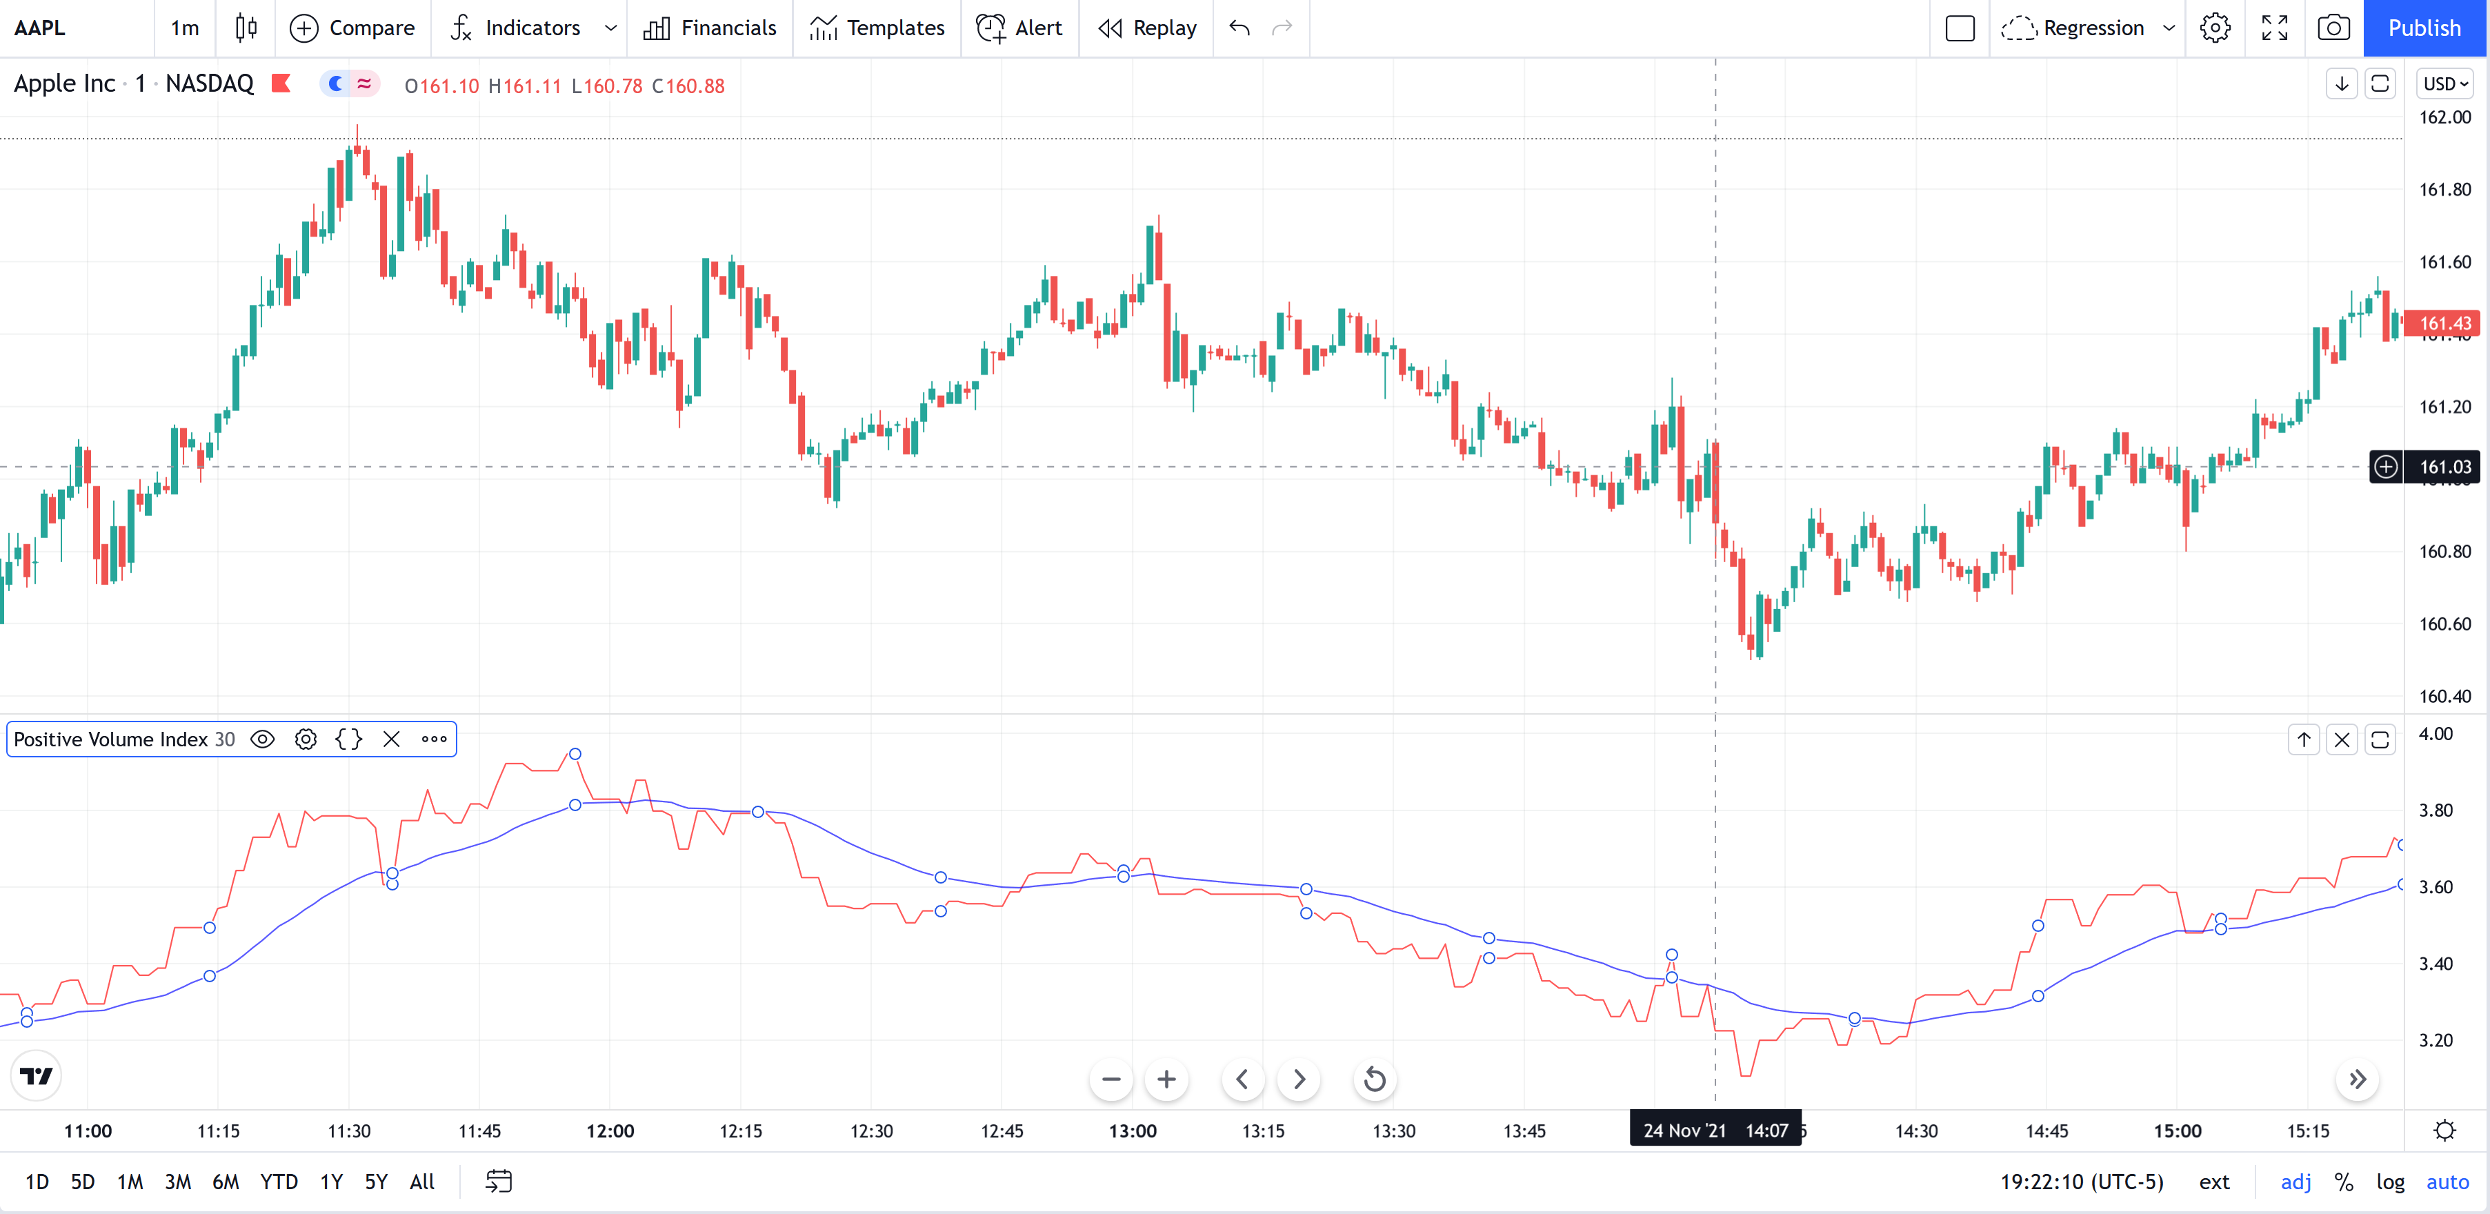This screenshot has height=1214, width=2490.
Task: Click the Compare symbol button
Action: click(x=352, y=28)
